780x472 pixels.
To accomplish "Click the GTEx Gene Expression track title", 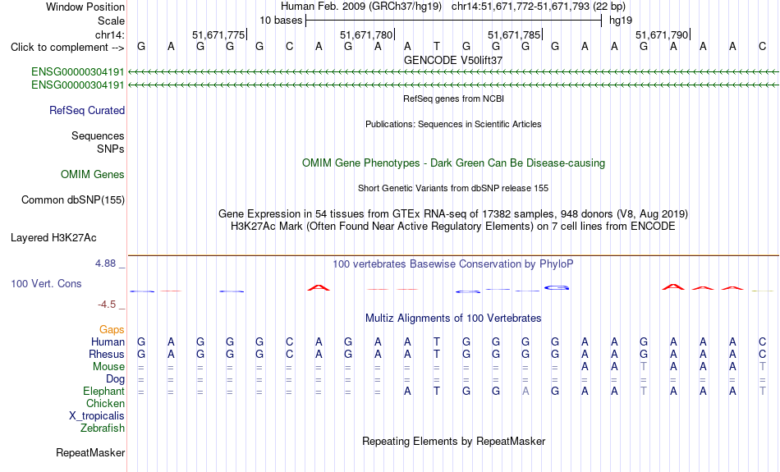I will (x=453, y=214).
